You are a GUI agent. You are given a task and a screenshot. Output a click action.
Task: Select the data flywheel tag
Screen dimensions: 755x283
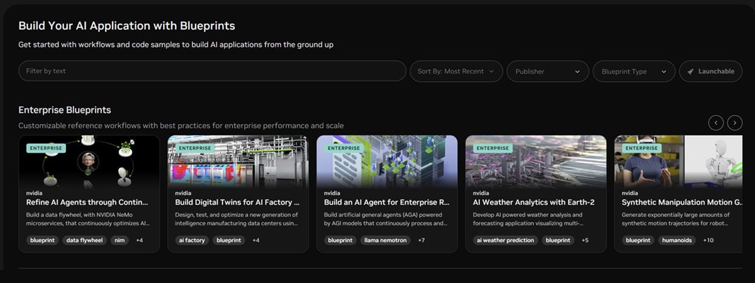click(84, 240)
